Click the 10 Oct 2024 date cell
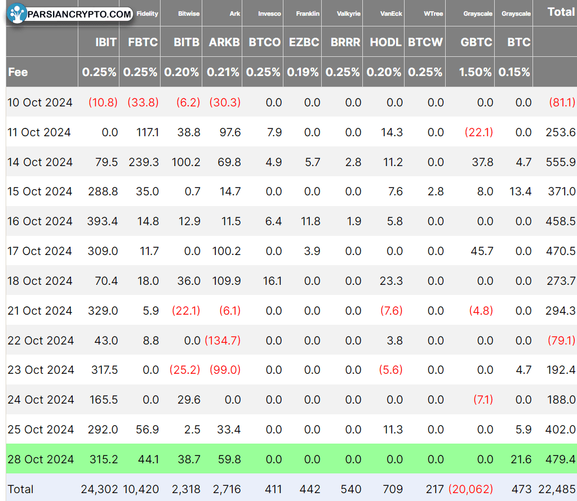This screenshot has height=501, width=577. [40, 102]
